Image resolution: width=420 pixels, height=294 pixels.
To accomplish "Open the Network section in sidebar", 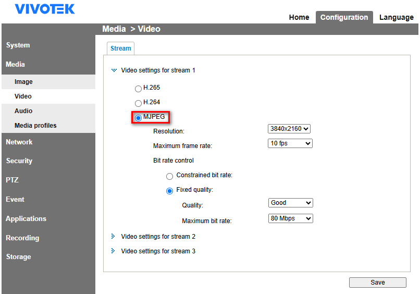I will click(x=19, y=142).
